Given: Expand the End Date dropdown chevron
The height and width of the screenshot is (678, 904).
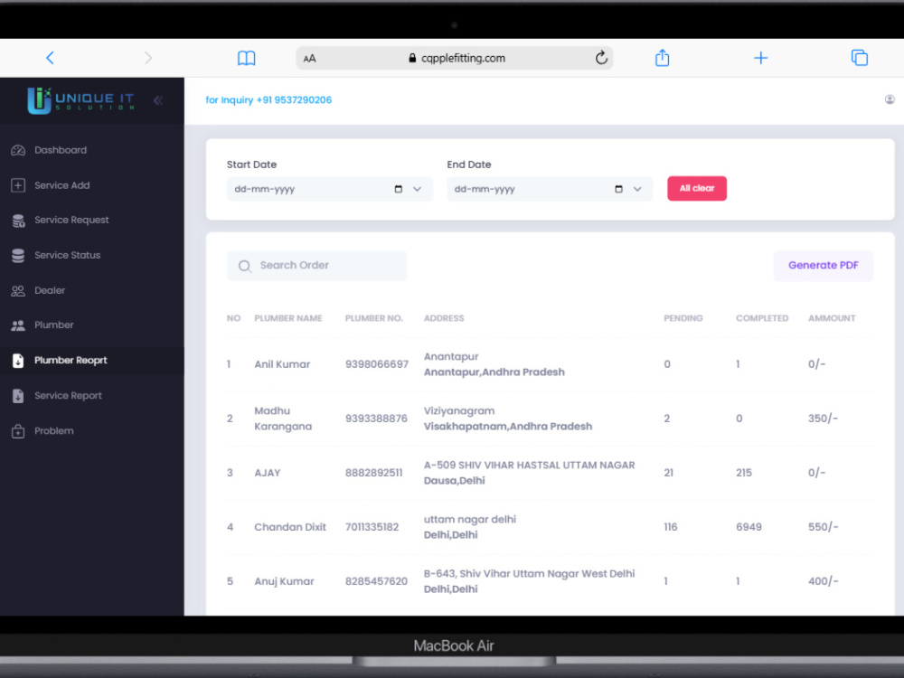Looking at the screenshot, I should (x=637, y=189).
